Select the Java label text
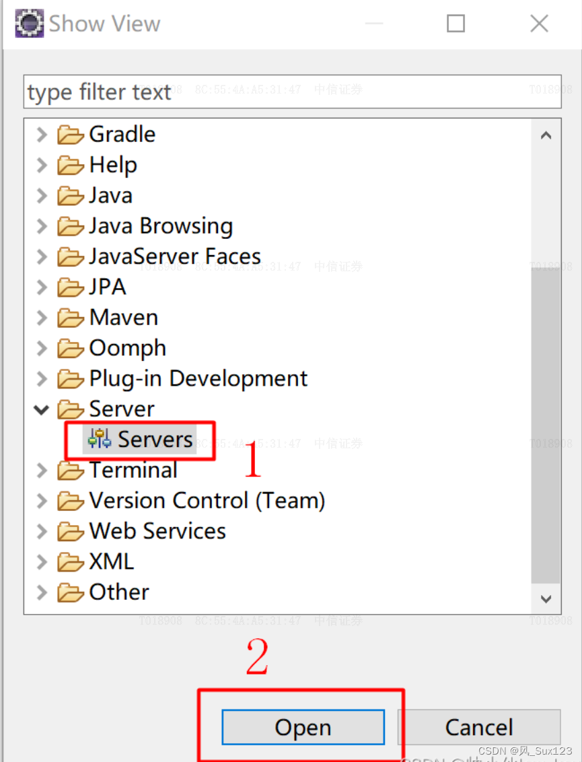 click(111, 196)
